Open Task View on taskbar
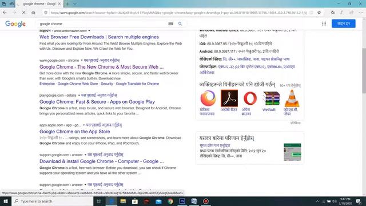The image size is (366, 206). 99,201
